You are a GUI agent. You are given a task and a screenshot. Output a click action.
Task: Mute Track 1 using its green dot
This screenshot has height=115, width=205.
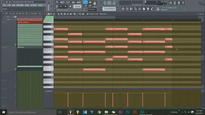15,45
